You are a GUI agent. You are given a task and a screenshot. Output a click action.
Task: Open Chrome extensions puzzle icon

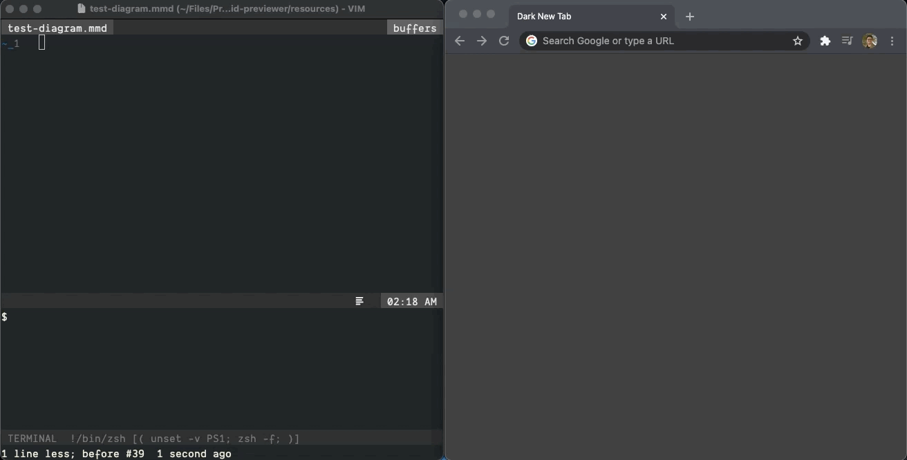825,41
